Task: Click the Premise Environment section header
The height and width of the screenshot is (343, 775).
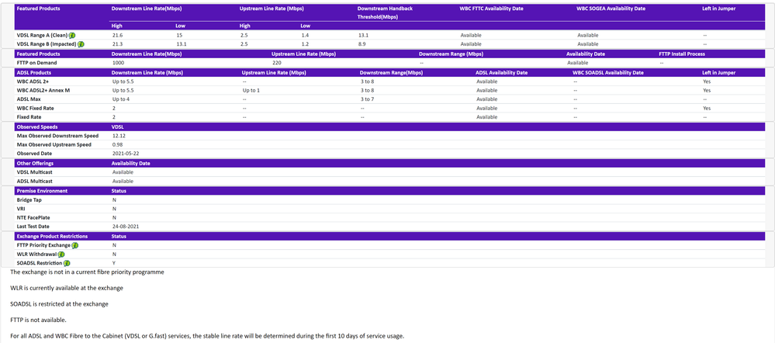Action: (x=42, y=190)
